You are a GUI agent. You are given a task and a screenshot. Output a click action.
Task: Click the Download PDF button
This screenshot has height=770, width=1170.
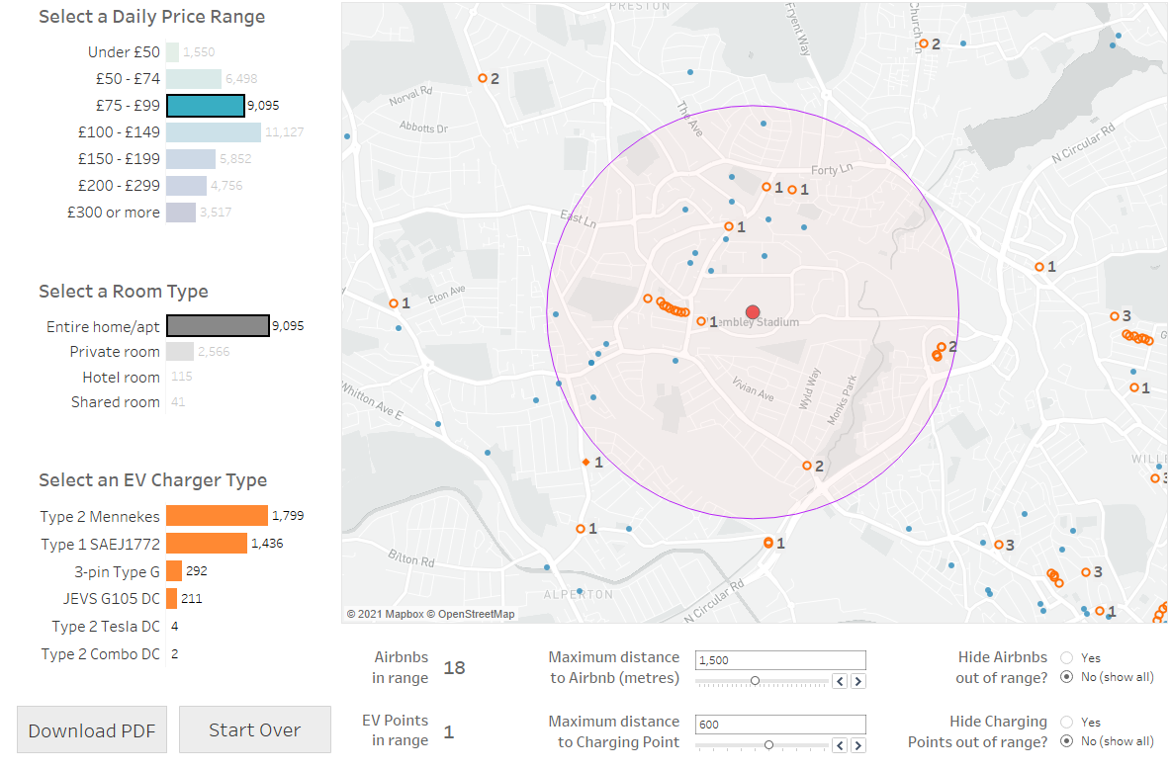(x=92, y=730)
